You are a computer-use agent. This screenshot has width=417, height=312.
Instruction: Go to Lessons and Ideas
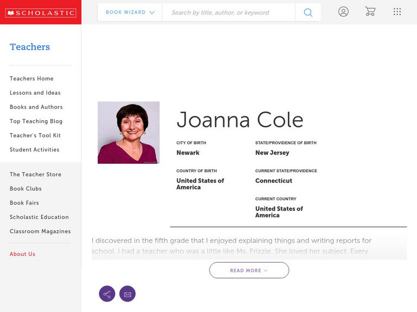(34, 93)
